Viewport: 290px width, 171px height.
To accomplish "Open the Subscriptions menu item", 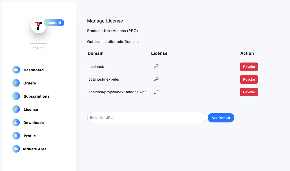I will (x=36, y=96).
